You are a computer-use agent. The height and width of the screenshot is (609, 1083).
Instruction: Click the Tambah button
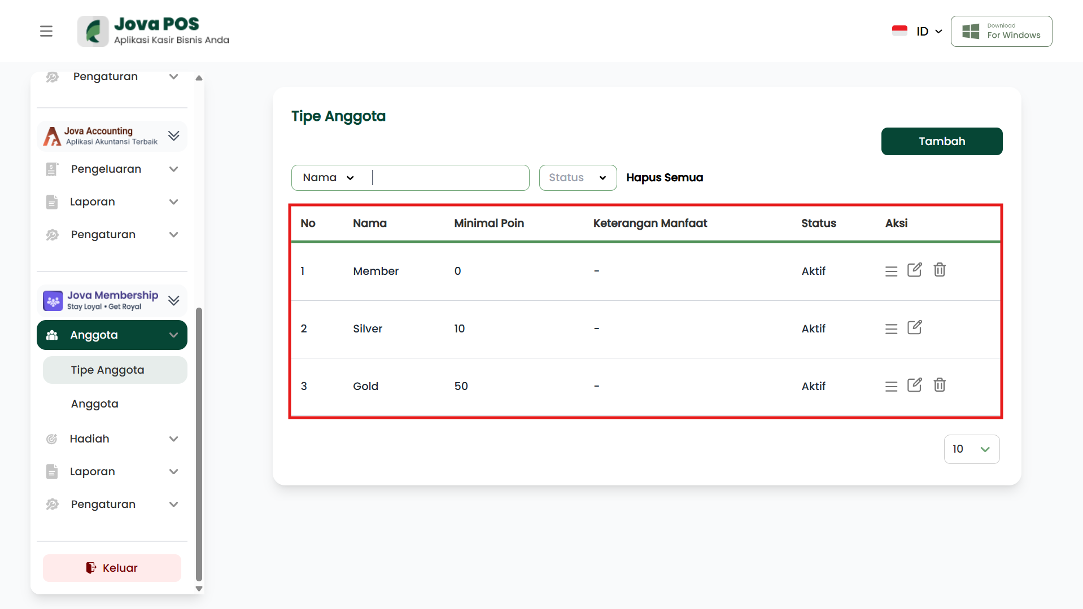tap(941, 141)
